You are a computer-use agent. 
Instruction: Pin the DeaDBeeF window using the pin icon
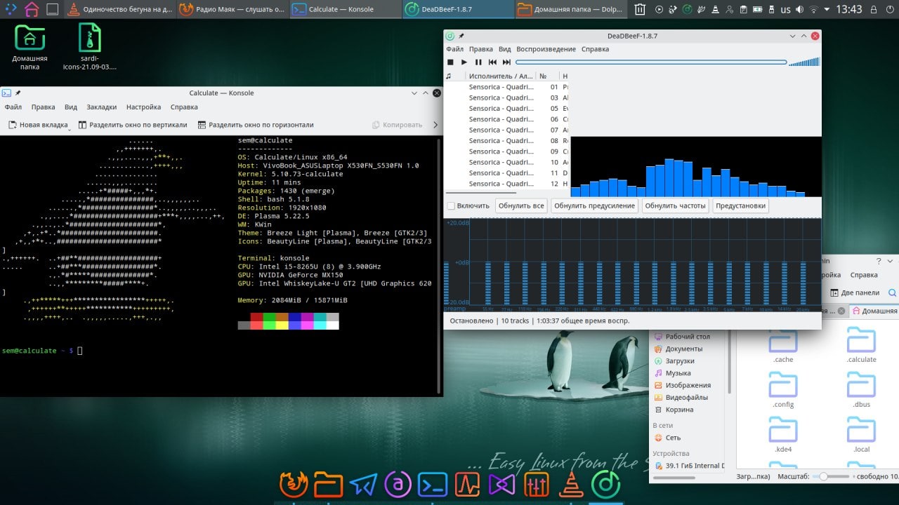pyautogui.click(x=461, y=36)
